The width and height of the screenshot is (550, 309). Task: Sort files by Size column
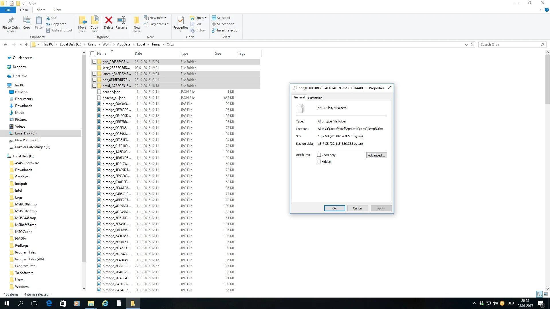pos(224,54)
